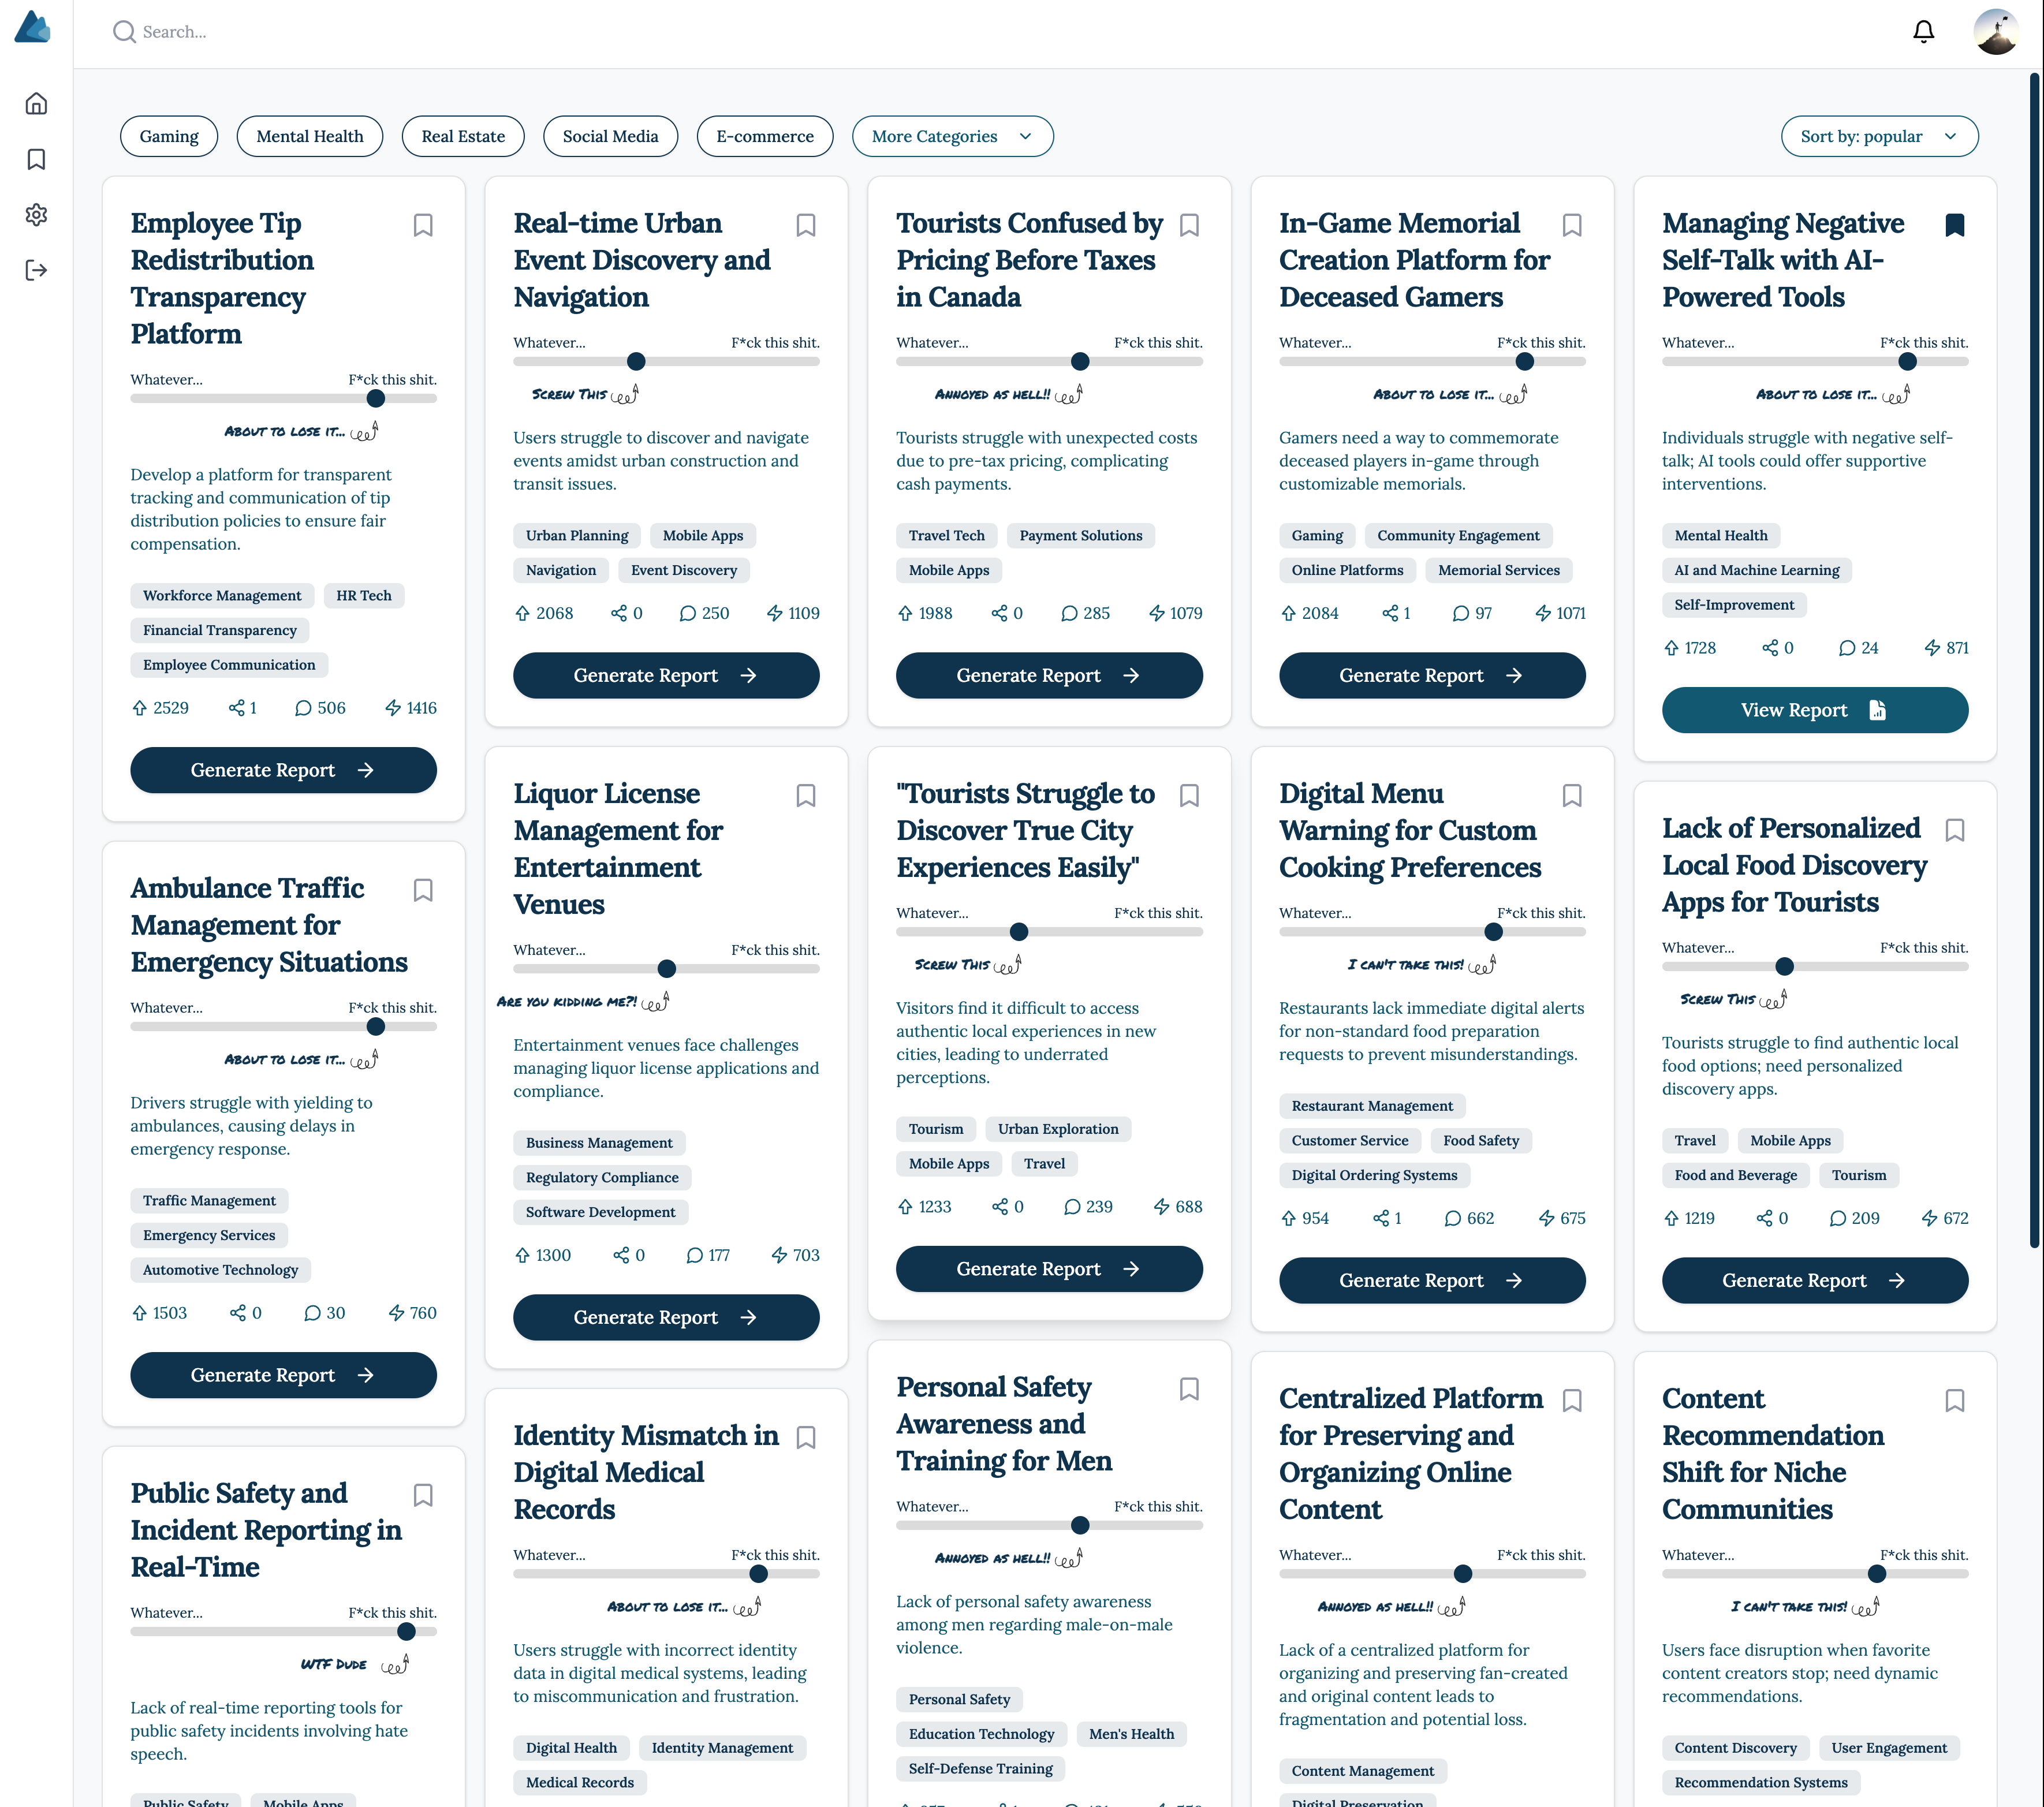The width and height of the screenshot is (2044, 1807).
Task: Expand the More Categories dropdown
Action: tap(951, 136)
